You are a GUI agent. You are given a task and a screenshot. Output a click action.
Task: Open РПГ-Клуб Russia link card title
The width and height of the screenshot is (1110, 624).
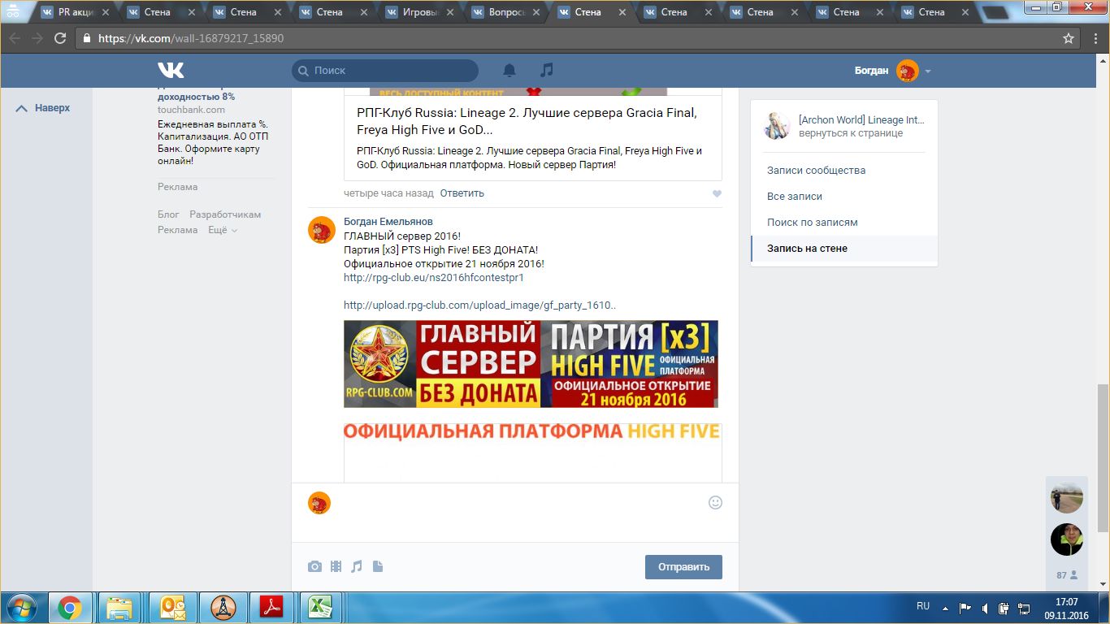click(527, 121)
